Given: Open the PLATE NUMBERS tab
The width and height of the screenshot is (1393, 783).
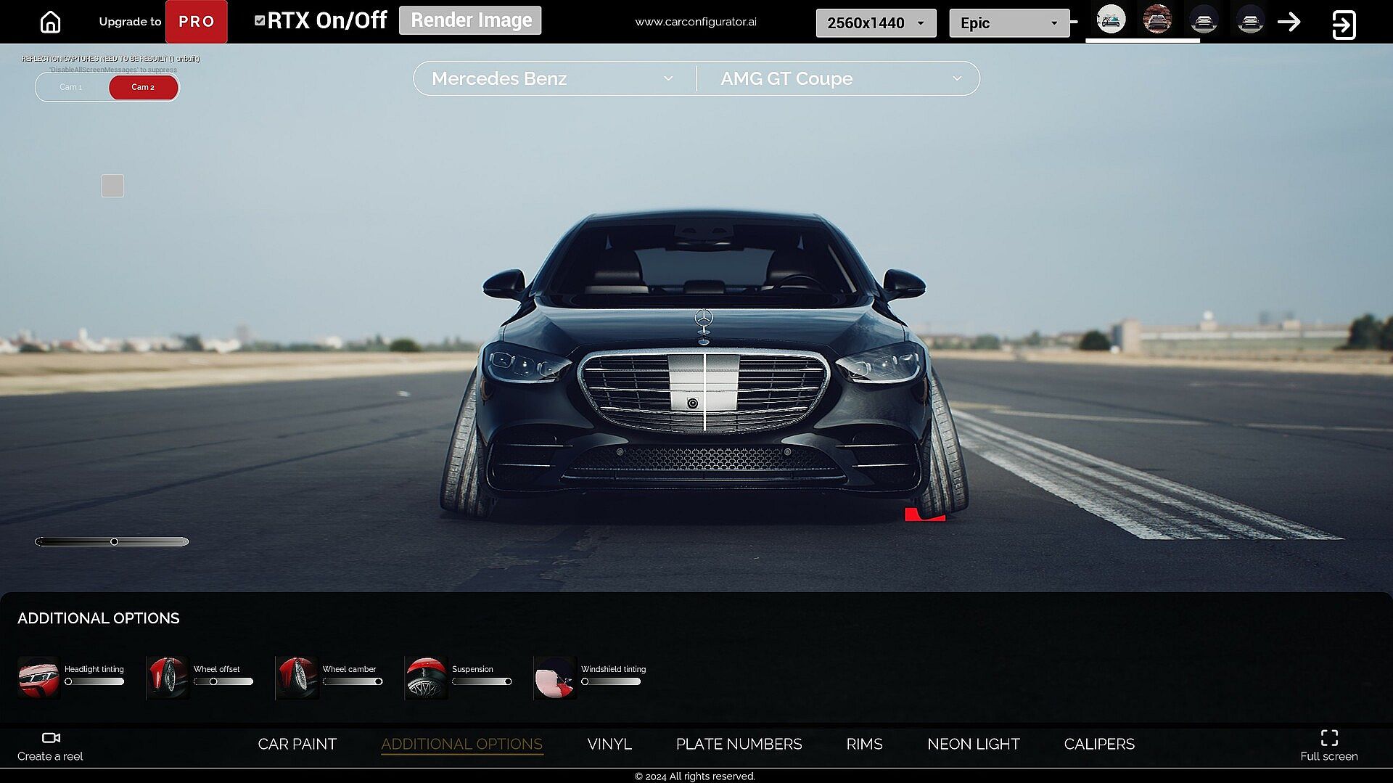Looking at the screenshot, I should pos(739,744).
